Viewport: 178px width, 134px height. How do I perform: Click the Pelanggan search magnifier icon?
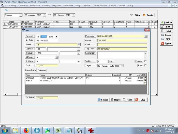pos(146,36)
